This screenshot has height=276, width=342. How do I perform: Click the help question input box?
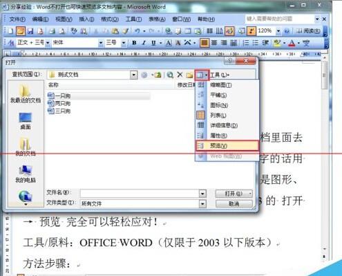[x=280, y=19]
